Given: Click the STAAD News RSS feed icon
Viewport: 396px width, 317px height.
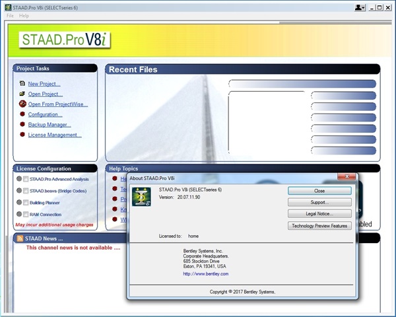Looking at the screenshot, I should (20, 238).
